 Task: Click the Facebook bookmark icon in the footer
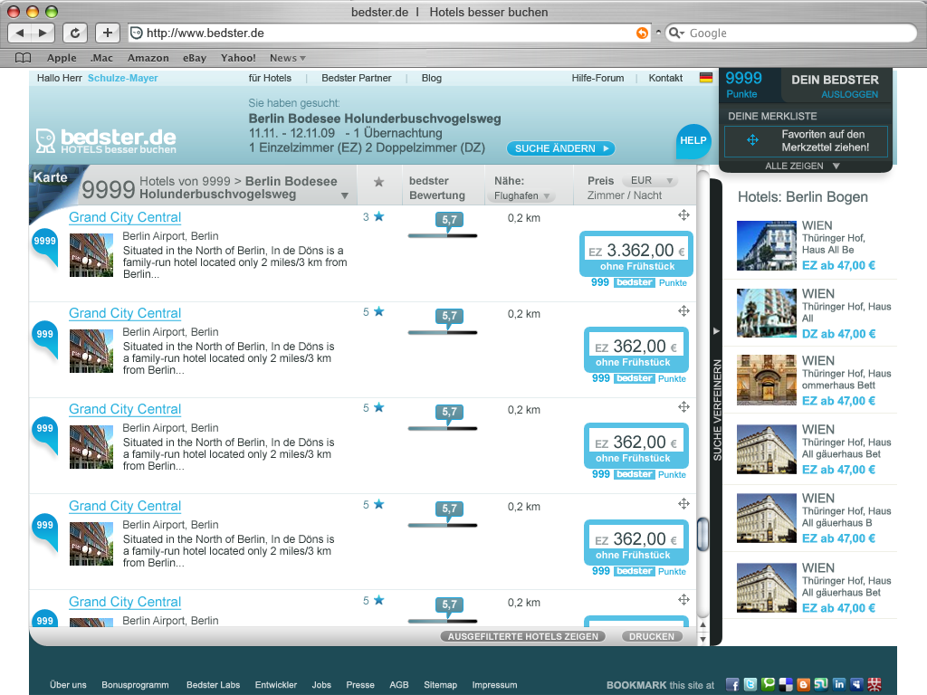point(732,684)
